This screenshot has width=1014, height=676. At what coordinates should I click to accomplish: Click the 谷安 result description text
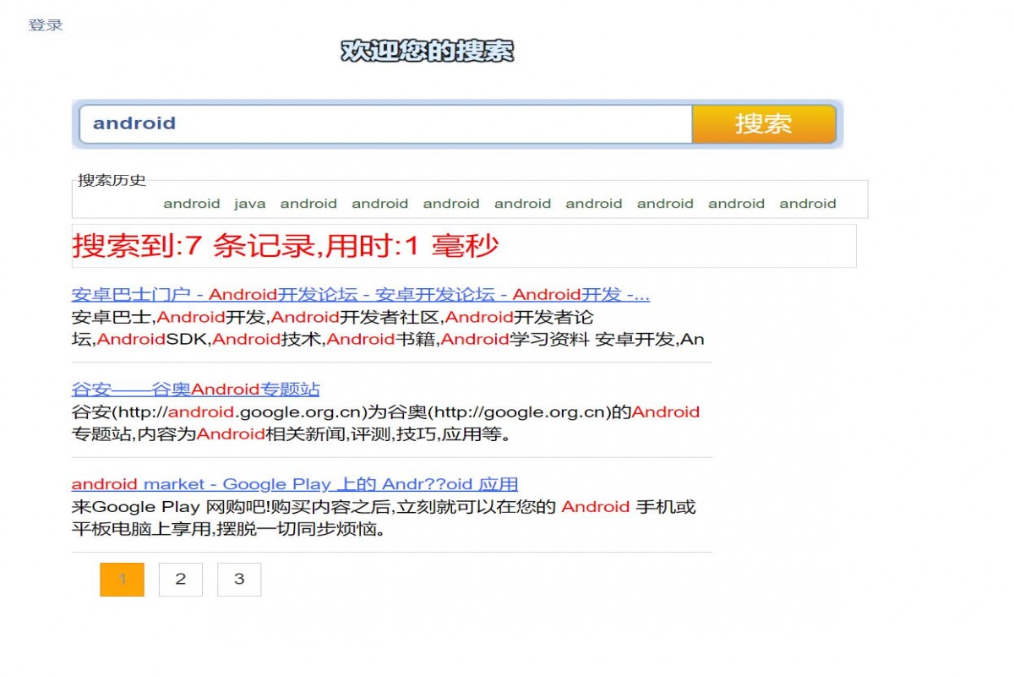338,422
